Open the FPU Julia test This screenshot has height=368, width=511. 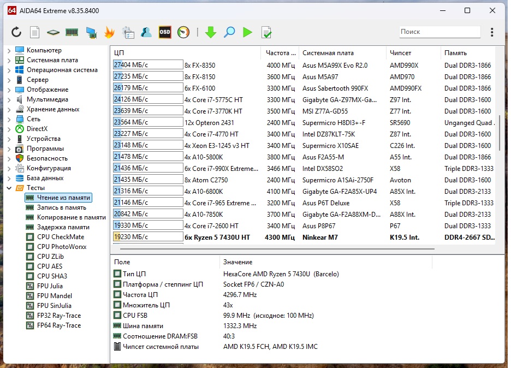[x=50, y=286]
